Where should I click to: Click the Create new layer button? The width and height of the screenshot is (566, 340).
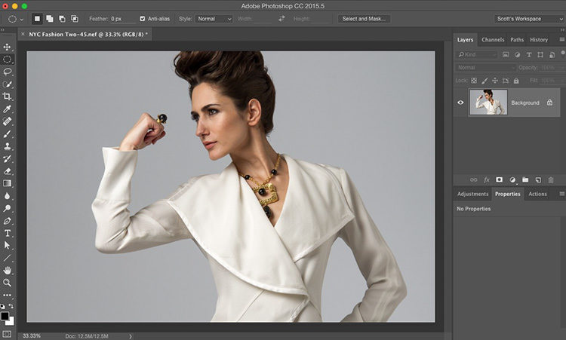pos(538,179)
